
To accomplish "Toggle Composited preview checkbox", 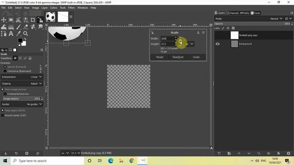I will [x=5, y=94].
